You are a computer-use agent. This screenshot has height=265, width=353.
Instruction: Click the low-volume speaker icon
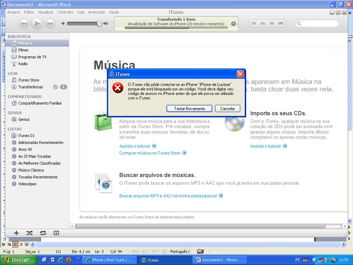(63, 23)
